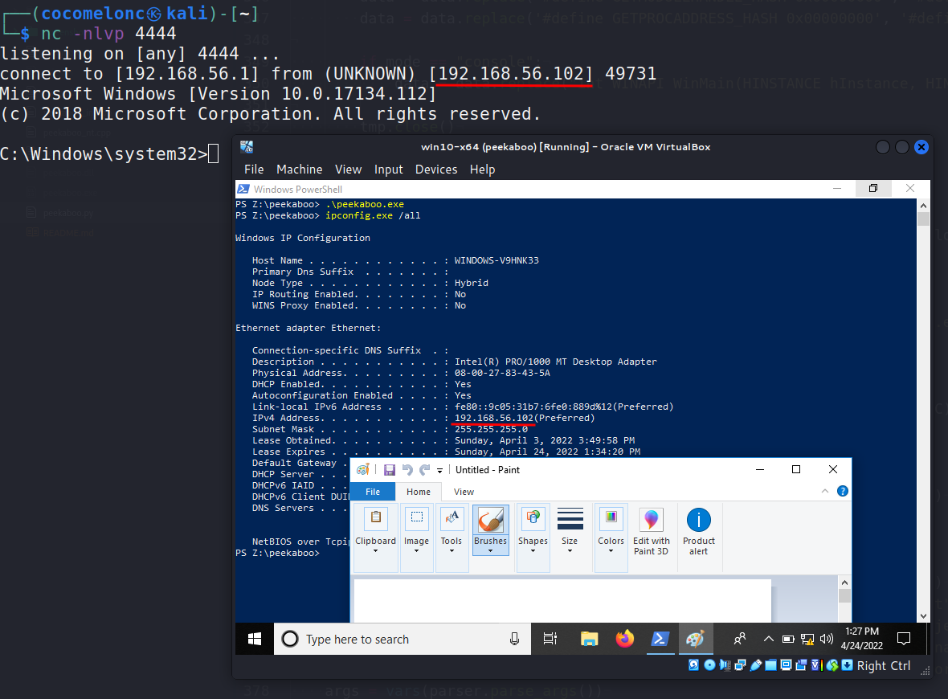Image resolution: width=948 pixels, height=699 pixels.
Task: Click PowerShell scrollbar up arrow
Action: [x=923, y=206]
